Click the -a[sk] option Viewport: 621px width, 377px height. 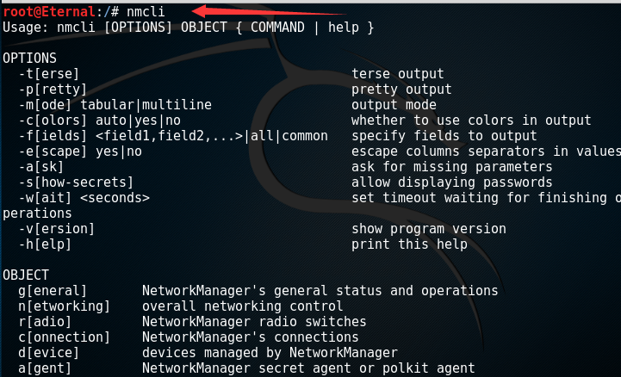(40, 167)
